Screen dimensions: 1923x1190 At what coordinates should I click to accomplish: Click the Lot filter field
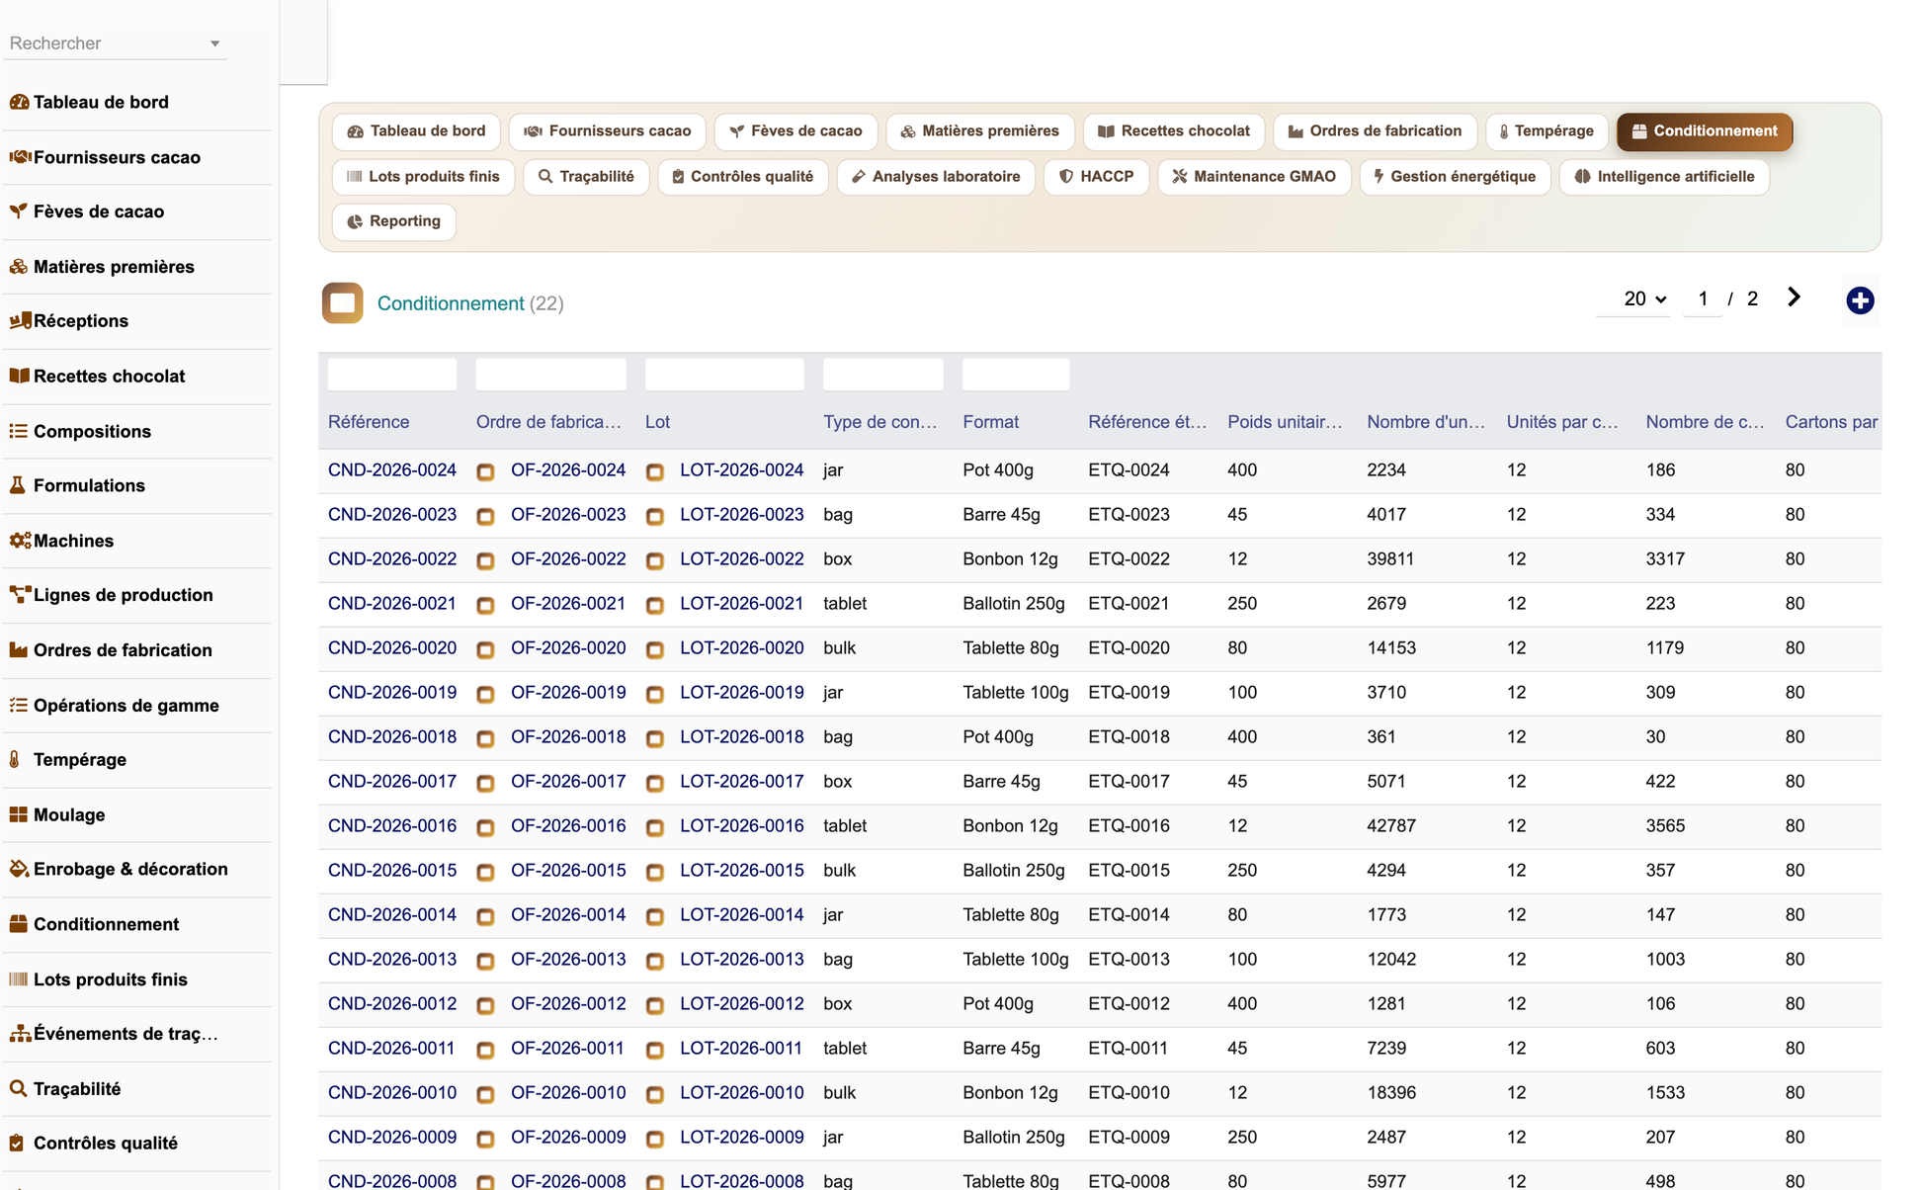click(x=724, y=375)
